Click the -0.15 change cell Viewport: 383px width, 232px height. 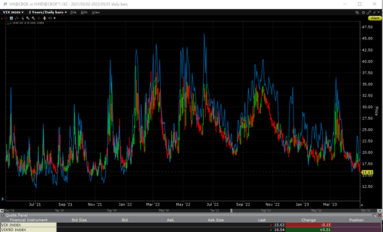309,225
